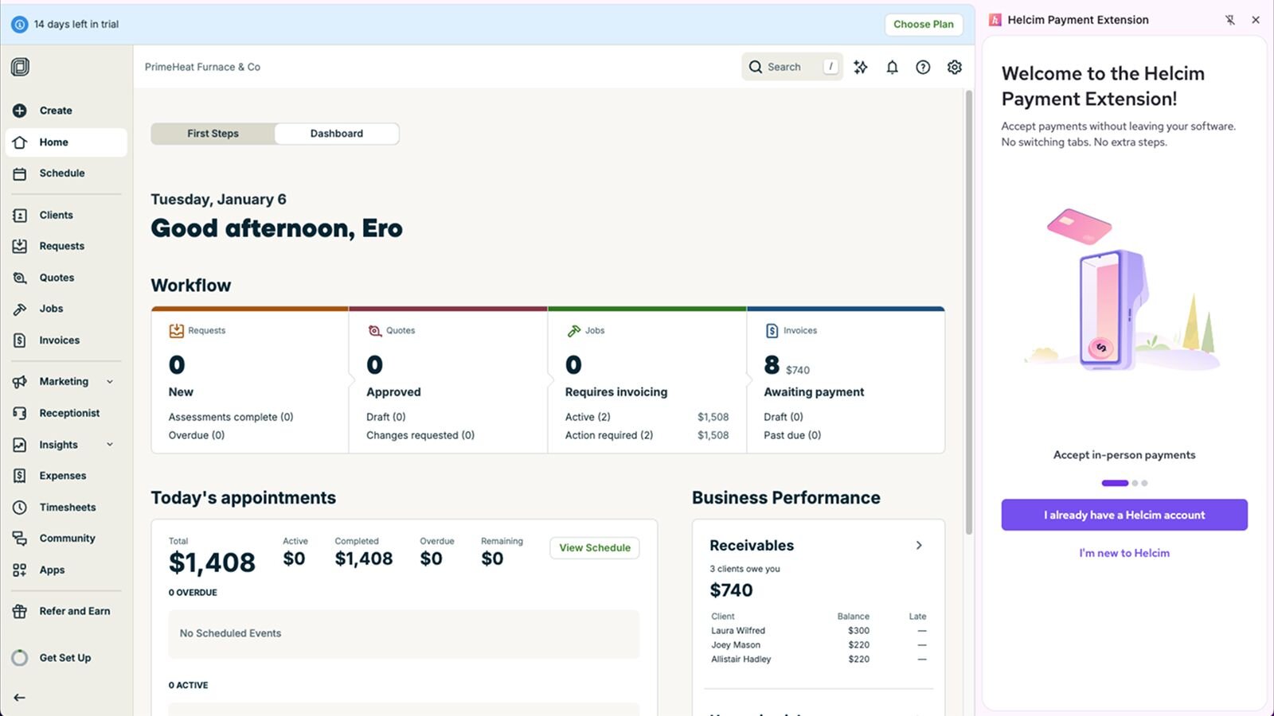Open the help question mark icon
The width and height of the screenshot is (1274, 716).
click(x=923, y=68)
